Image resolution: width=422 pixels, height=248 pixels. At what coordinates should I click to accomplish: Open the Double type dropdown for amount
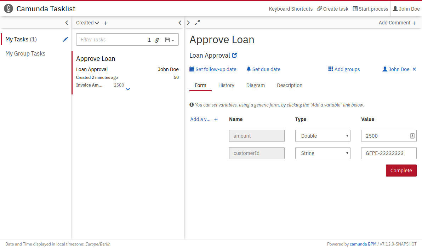323,136
